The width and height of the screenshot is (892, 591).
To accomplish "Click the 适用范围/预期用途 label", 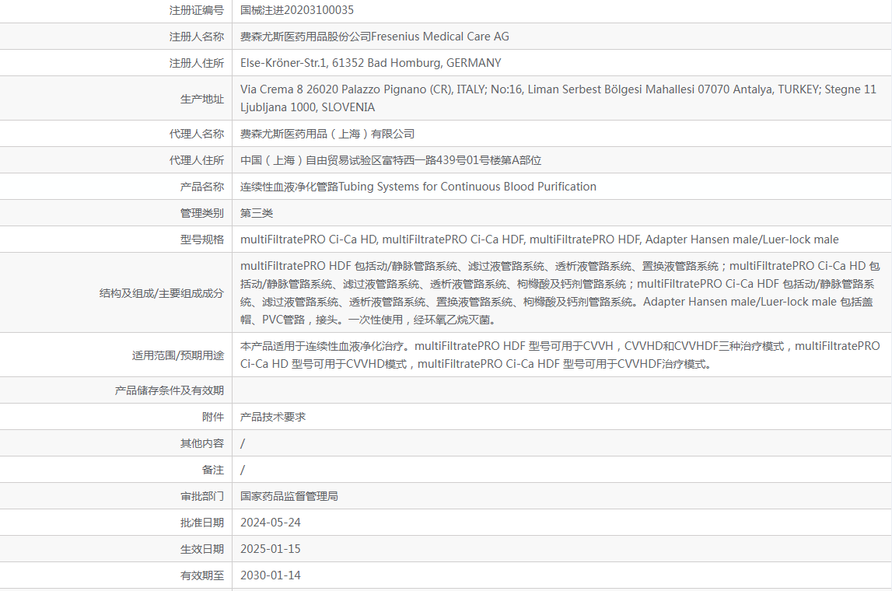I will pos(178,355).
